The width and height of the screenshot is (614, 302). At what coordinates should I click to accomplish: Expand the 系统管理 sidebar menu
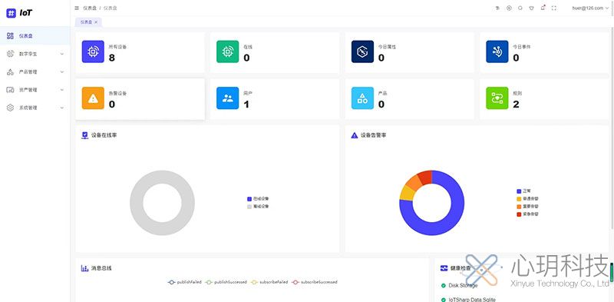[35, 108]
